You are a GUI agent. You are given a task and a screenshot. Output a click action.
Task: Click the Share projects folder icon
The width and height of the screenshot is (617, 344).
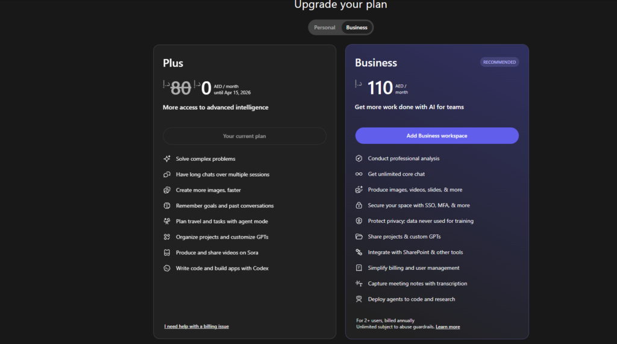[x=359, y=237]
